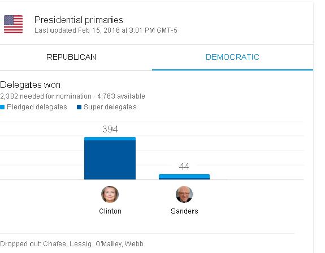Click the Clinton name label

pyautogui.click(x=110, y=211)
